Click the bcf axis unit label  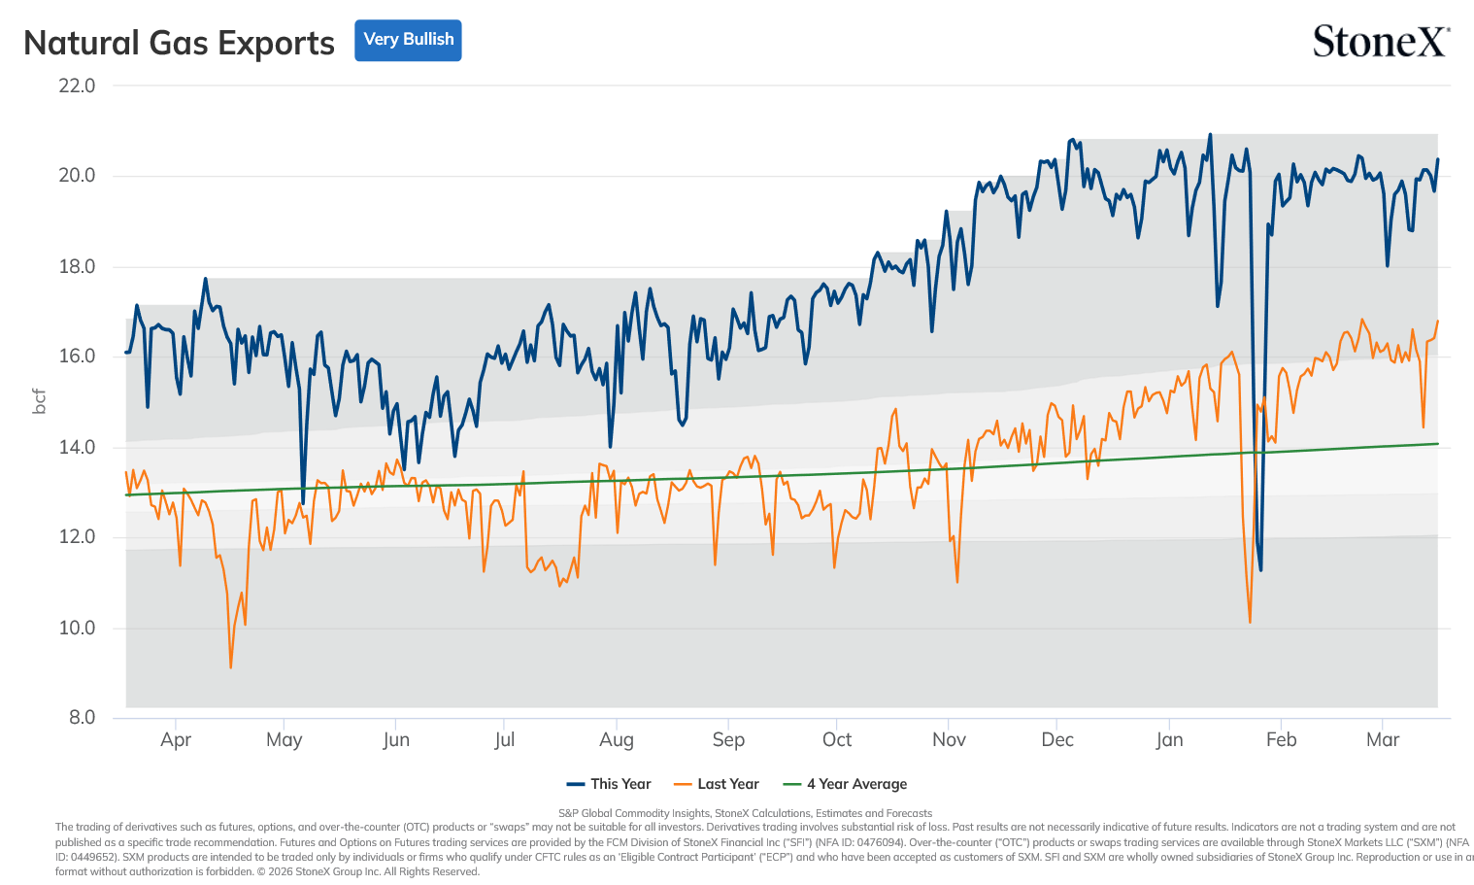point(40,401)
